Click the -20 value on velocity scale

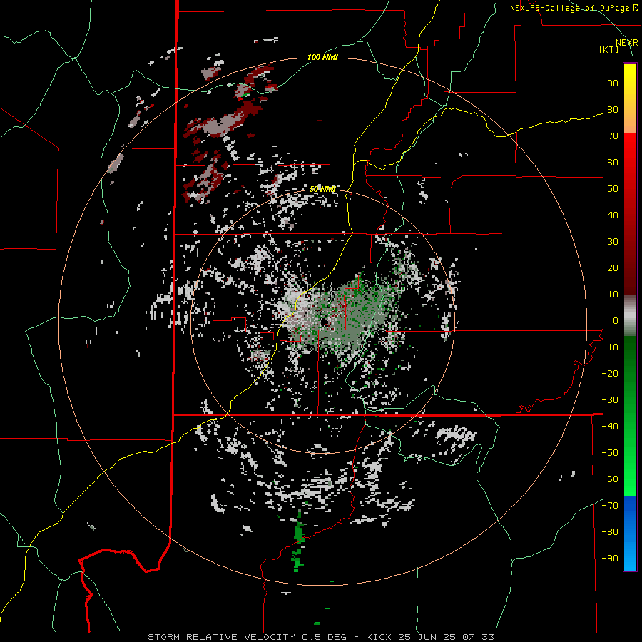610,374
